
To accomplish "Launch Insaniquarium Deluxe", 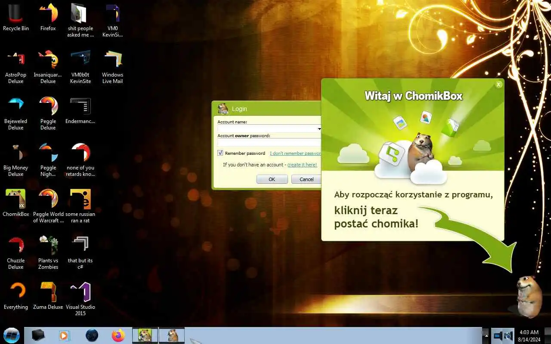I will point(48,67).
